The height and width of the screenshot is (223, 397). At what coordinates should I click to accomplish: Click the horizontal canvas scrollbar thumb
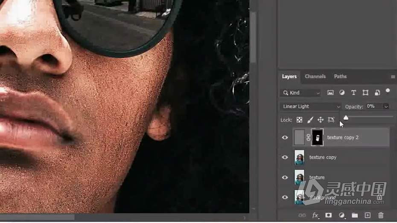click(x=37, y=217)
